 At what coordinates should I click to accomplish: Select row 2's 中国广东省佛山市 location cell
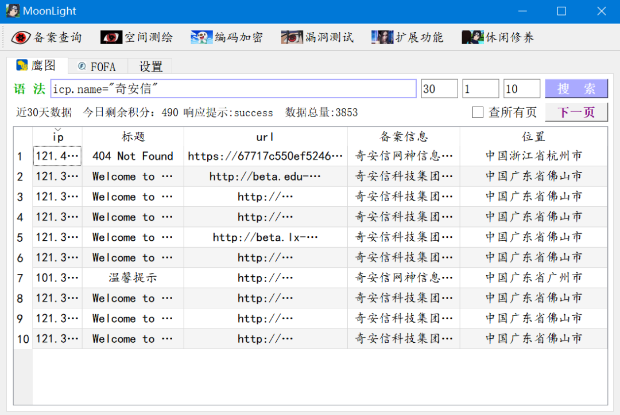[533, 177]
